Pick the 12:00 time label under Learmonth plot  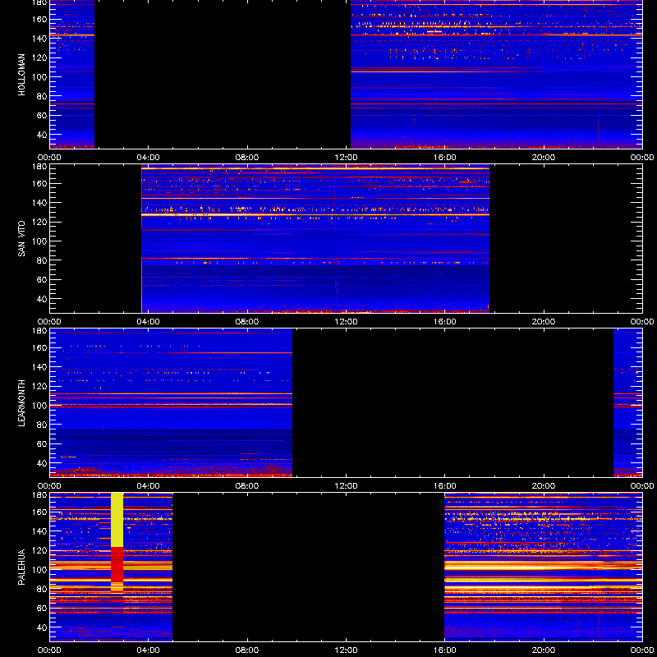click(346, 486)
